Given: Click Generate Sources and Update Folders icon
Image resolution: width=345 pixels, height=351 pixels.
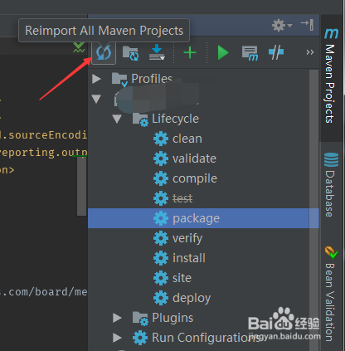Looking at the screenshot, I should pyautogui.click(x=130, y=52).
